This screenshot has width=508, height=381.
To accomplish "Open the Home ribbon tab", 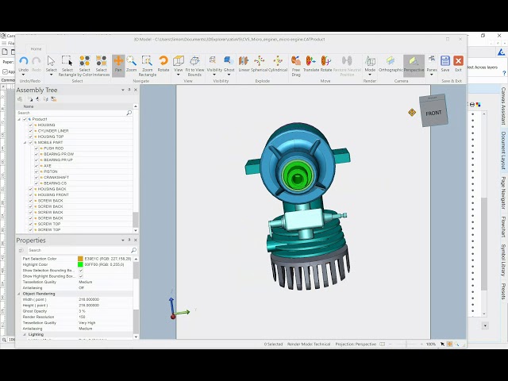I will pos(36,49).
